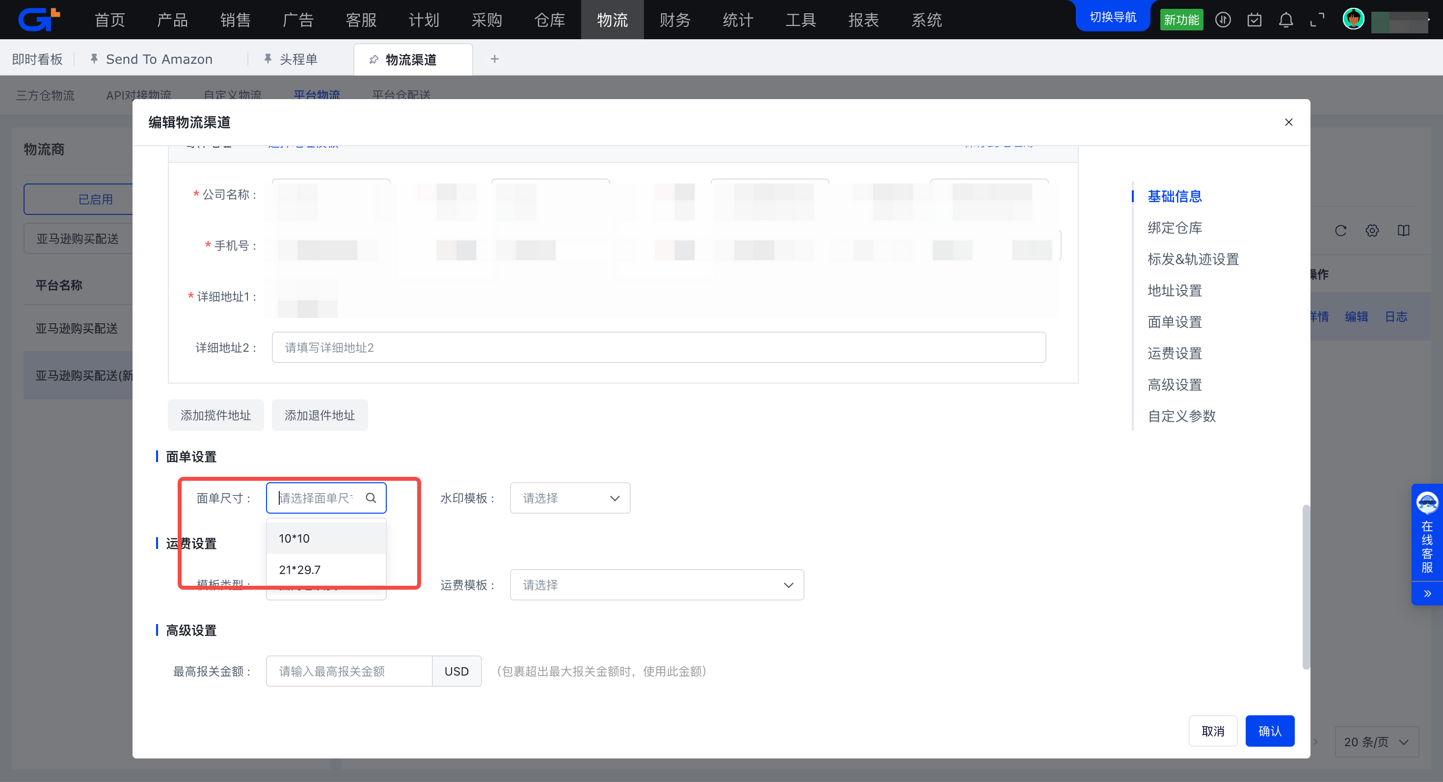1443x782 pixels.
Task: Click the search icon in label size field
Action: (371, 497)
